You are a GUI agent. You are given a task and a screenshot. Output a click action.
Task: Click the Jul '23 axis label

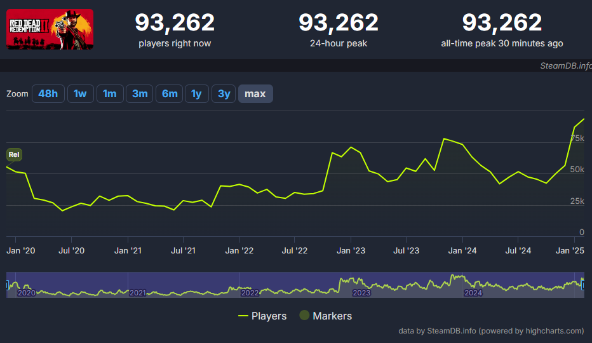point(407,251)
